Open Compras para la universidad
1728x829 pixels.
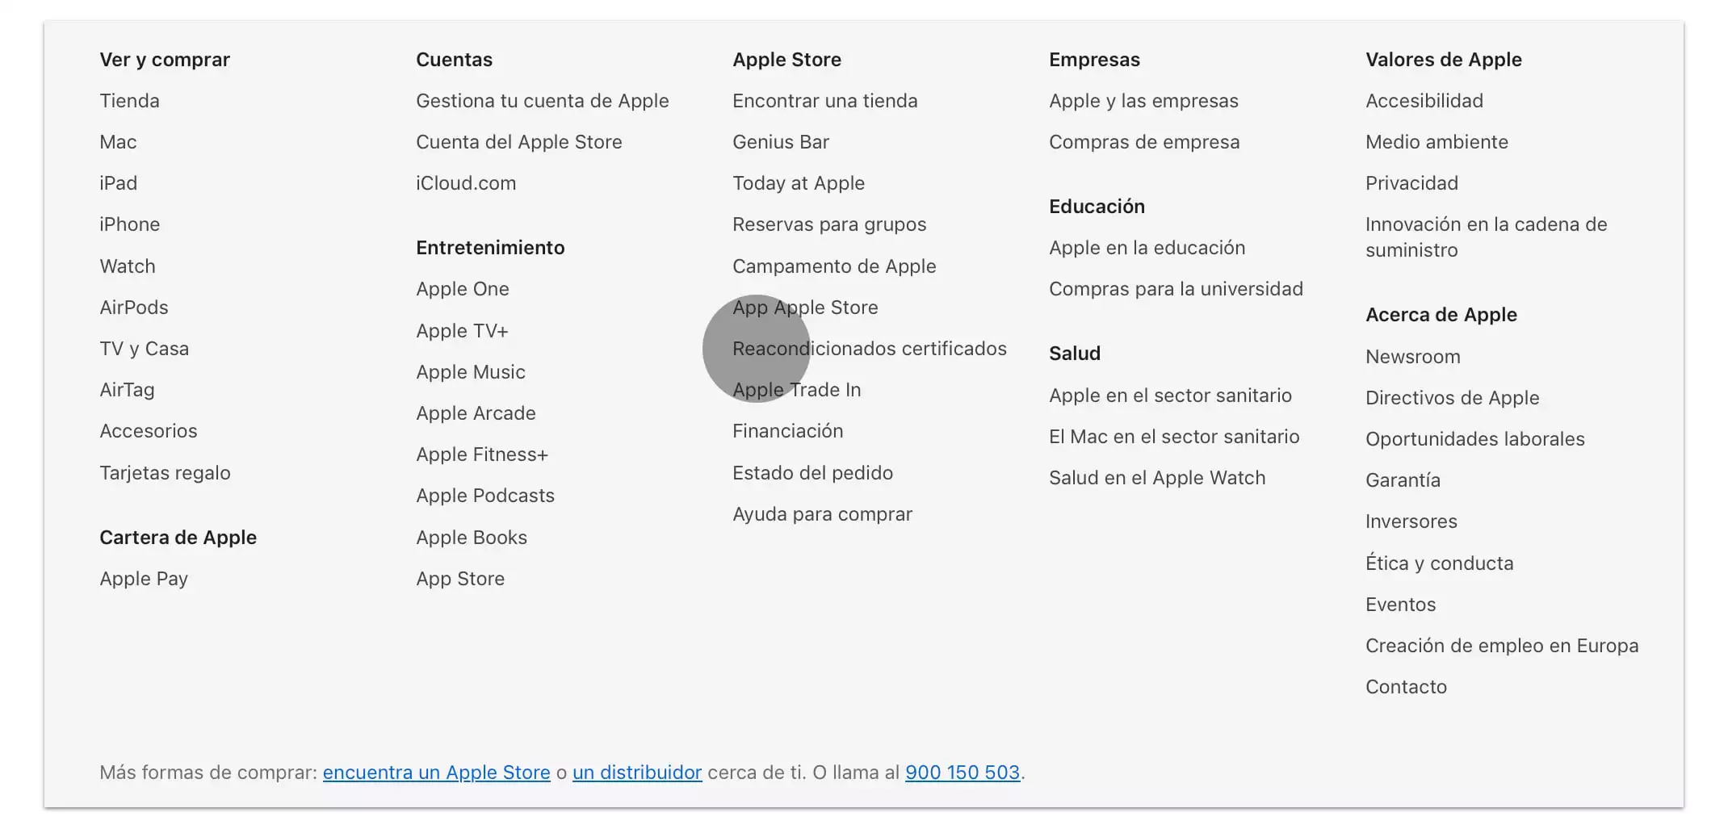click(1176, 289)
